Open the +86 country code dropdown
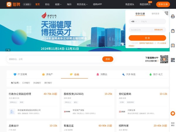 pos(134,21)
